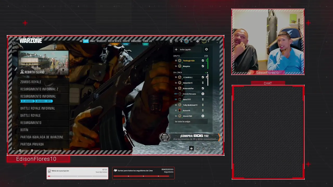Click the Invitar jugador button

tap(187, 49)
